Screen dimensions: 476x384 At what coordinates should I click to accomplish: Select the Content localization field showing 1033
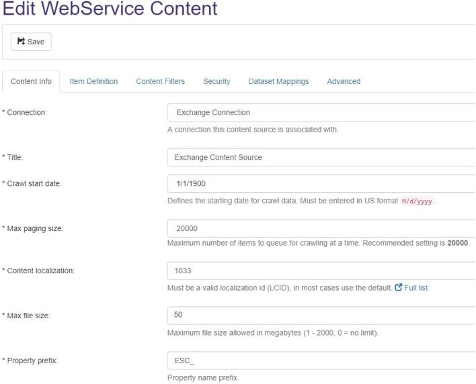[x=321, y=271]
